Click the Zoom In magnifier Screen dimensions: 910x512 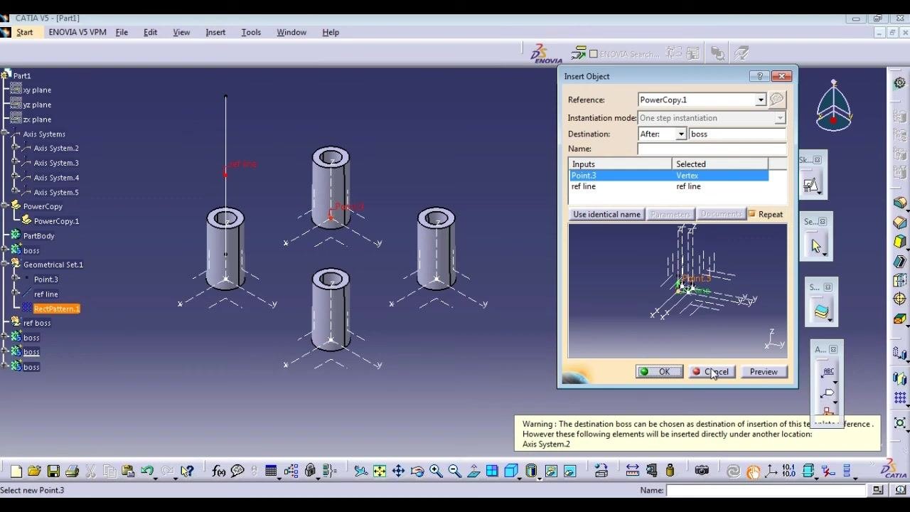(x=436, y=471)
